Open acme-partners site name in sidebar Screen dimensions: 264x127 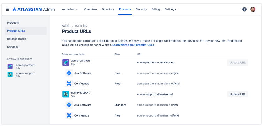pyautogui.click(x=25, y=65)
